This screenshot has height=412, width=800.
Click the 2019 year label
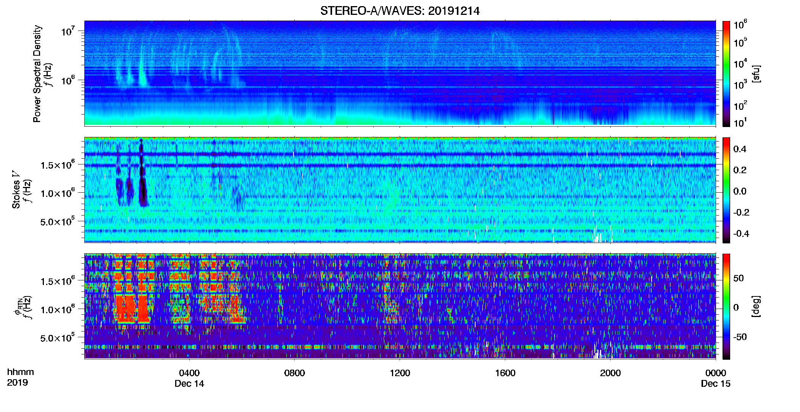(18, 383)
